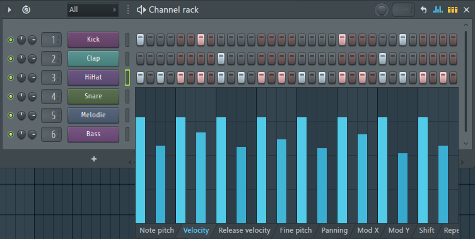Click the first velocity bar in graph

coord(140,170)
